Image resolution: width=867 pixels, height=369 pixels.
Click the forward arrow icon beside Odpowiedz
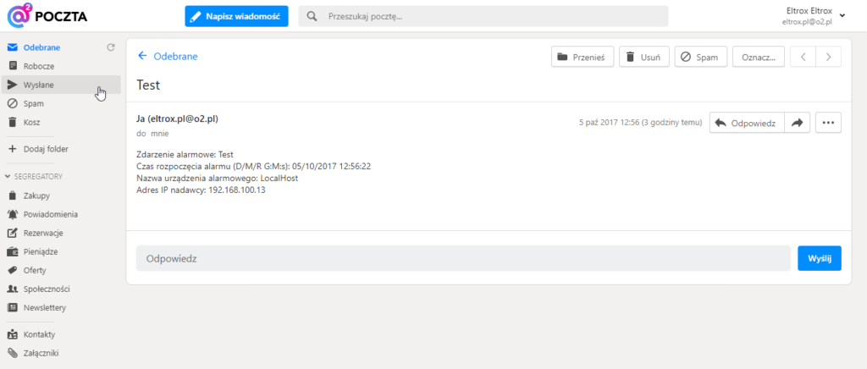pyautogui.click(x=797, y=123)
